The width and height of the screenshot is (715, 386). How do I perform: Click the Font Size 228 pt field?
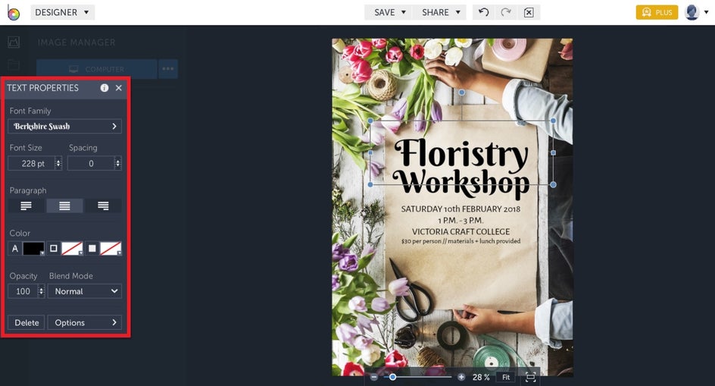pyautogui.click(x=32, y=163)
